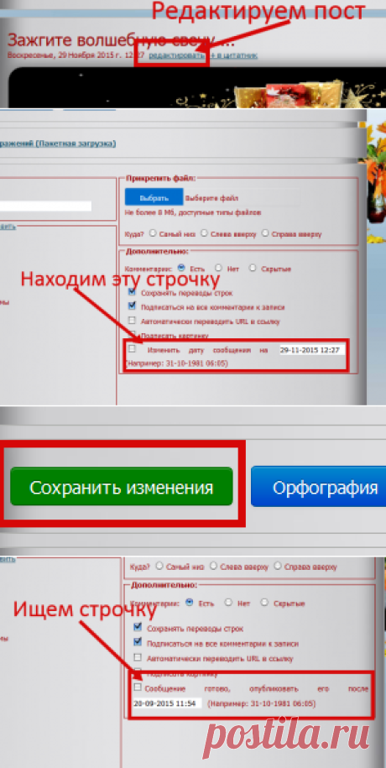
Task: Uncheck 'Подписаться на все комментарии' in 'Ищем строчку' screenshot
Action: [138, 641]
